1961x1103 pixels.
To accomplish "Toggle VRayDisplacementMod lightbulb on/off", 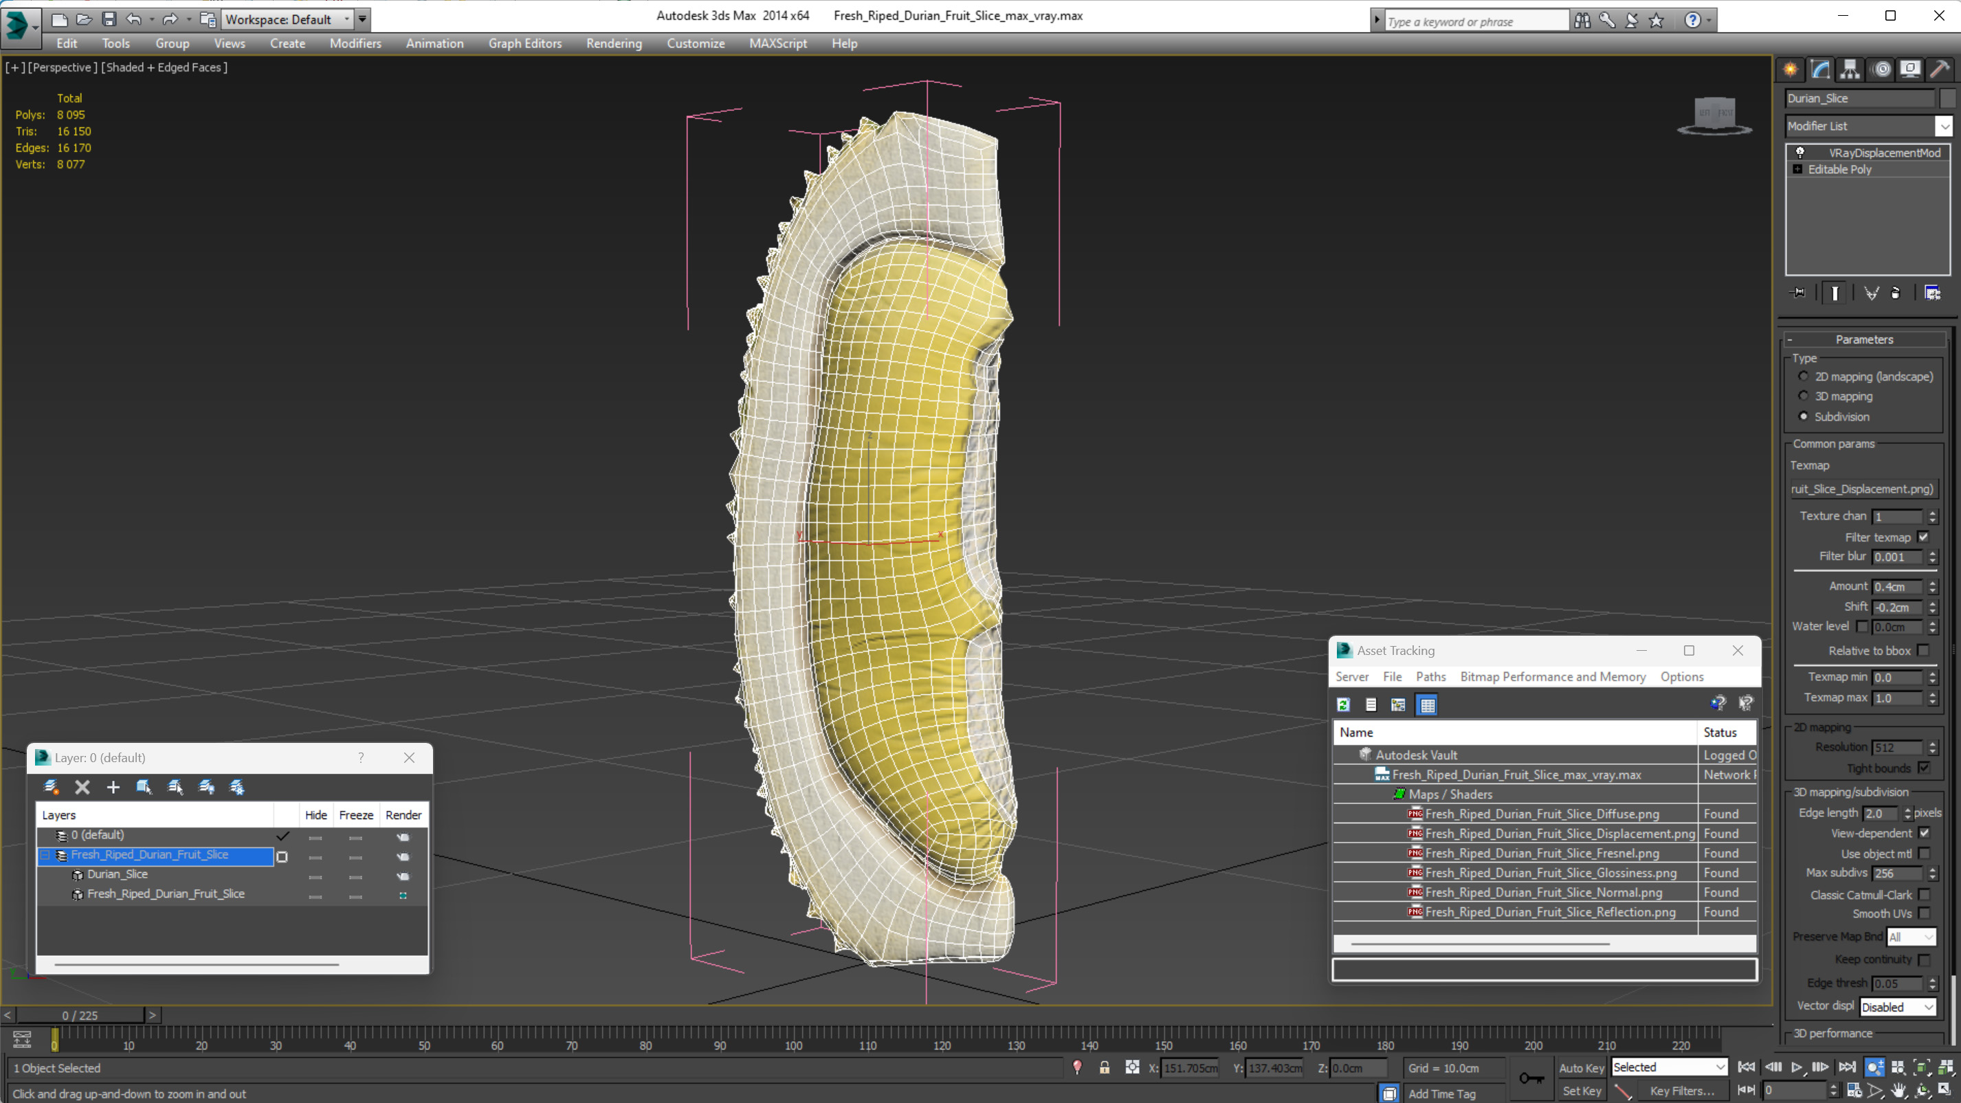I will tap(1800, 153).
